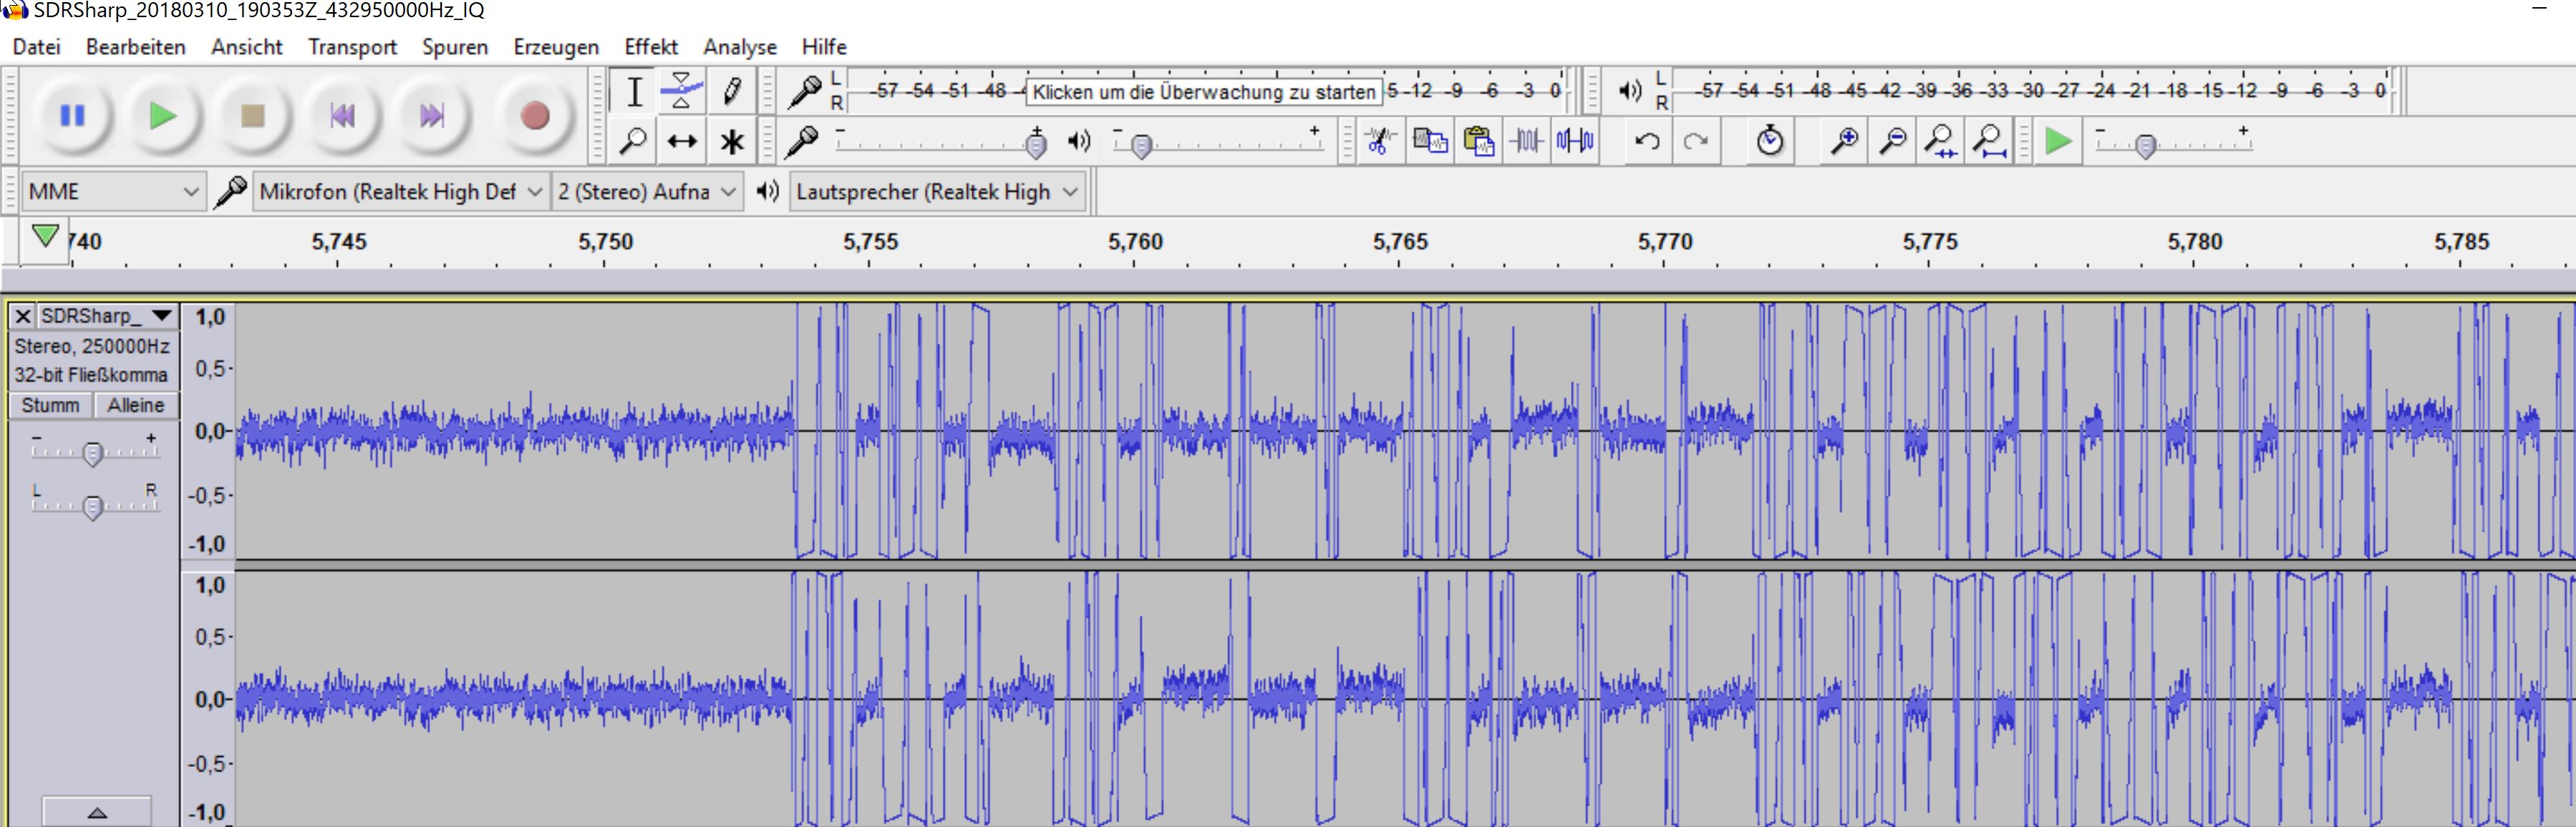The width and height of the screenshot is (2576, 827).
Task: Mute the track with Stumm button
Action: (50, 406)
